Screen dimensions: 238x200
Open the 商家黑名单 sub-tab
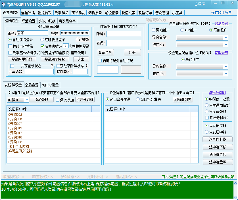tap(67, 21)
